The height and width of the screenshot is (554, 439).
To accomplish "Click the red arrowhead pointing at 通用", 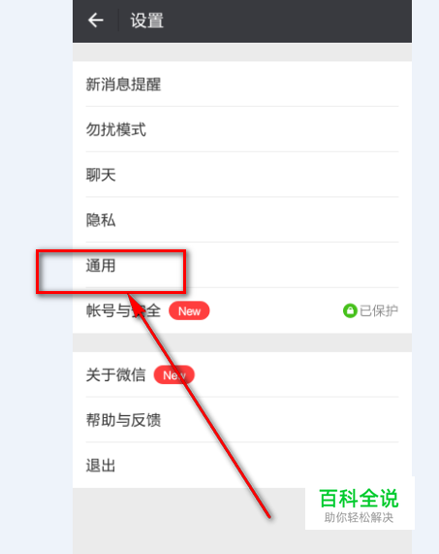I will pyautogui.click(x=136, y=304).
